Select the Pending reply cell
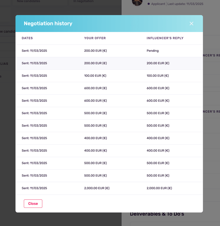The height and width of the screenshot is (226, 220). pyautogui.click(x=153, y=51)
